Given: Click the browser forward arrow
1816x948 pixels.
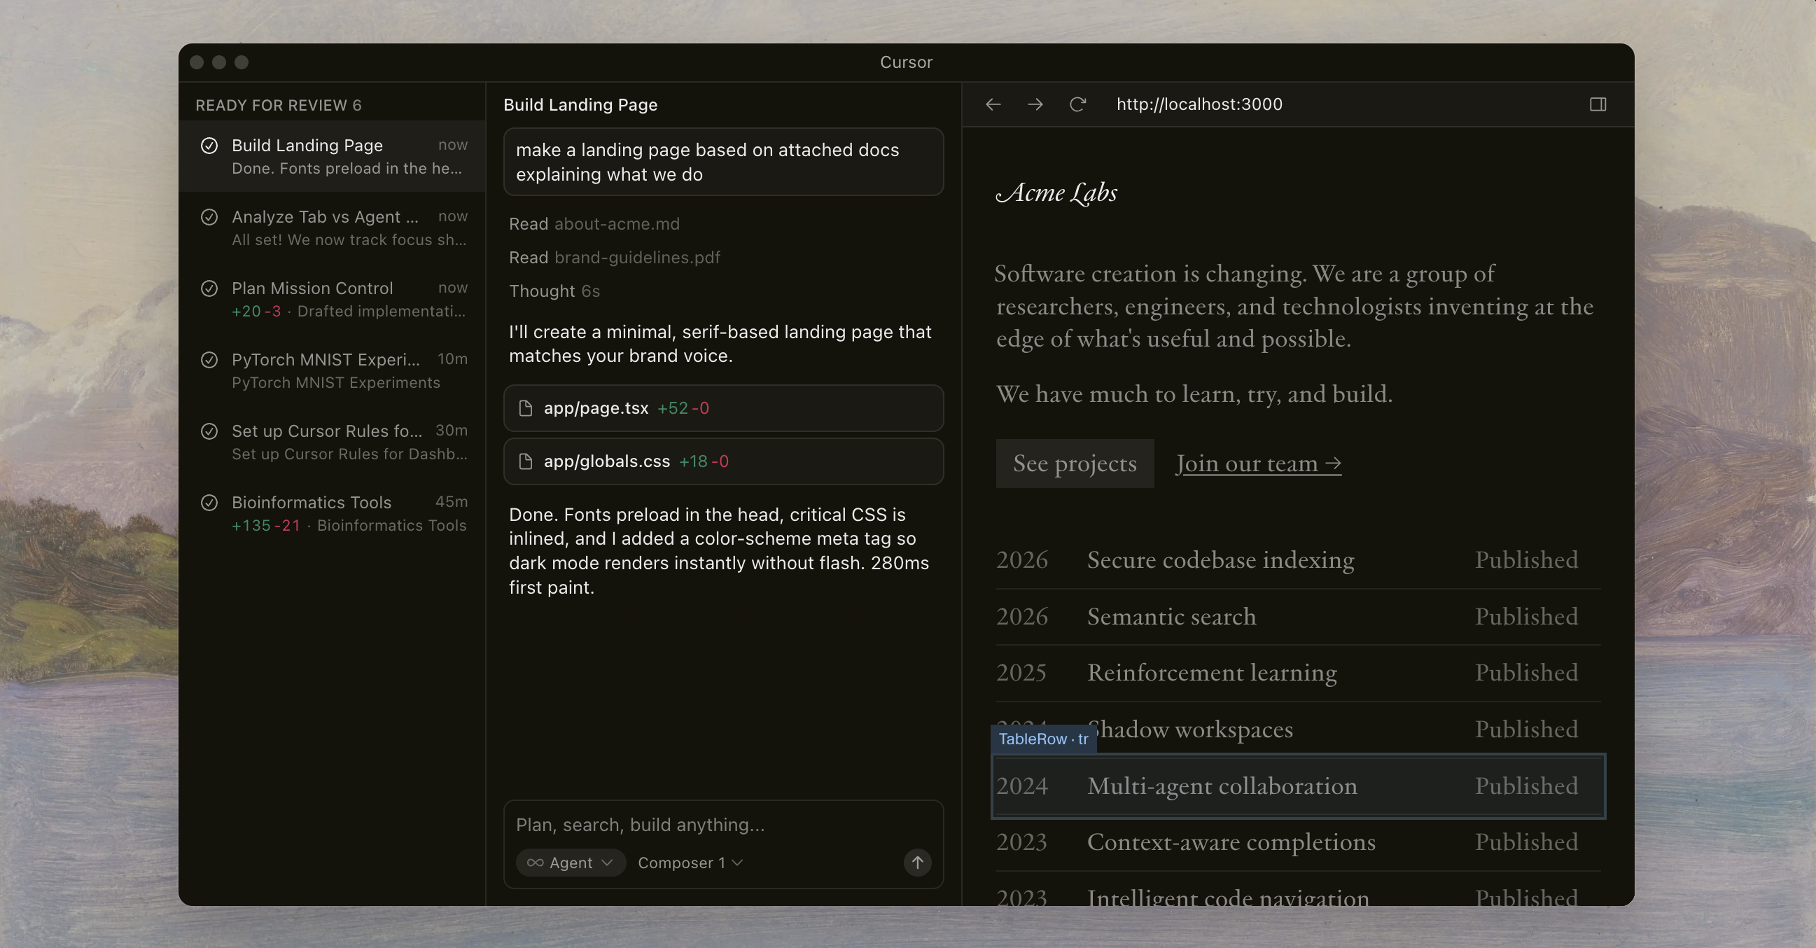Looking at the screenshot, I should (x=1035, y=104).
